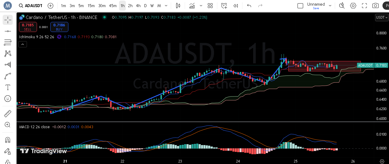Open the chart layout selector square

[300, 6]
